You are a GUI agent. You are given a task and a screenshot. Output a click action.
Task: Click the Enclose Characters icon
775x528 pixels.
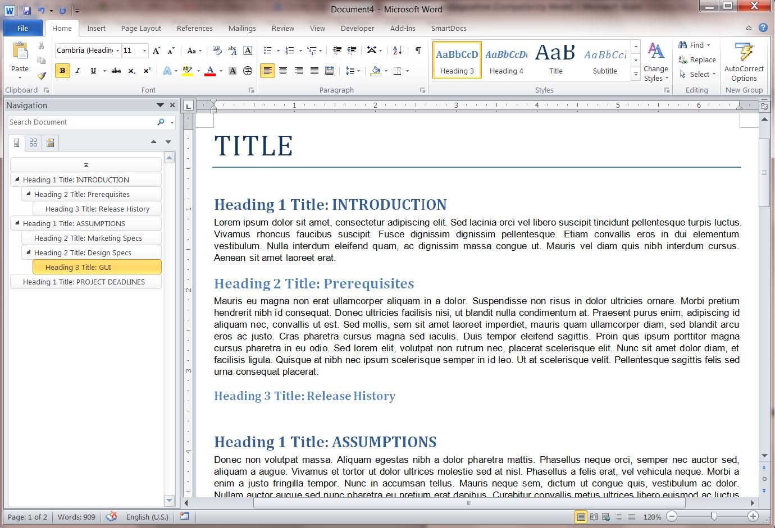click(x=248, y=71)
